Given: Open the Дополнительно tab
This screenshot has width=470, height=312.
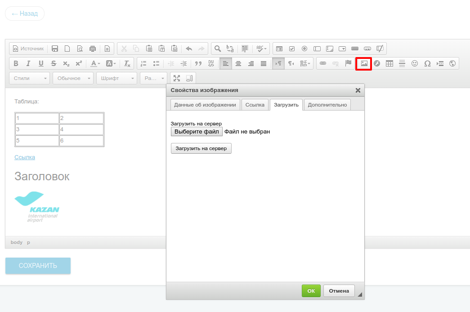Looking at the screenshot, I should (327, 105).
